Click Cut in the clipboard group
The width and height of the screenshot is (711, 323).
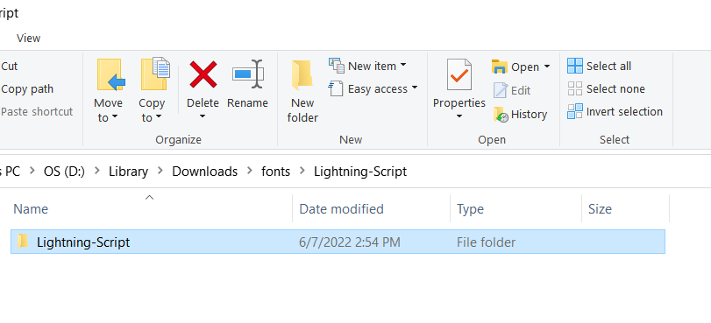click(x=9, y=67)
